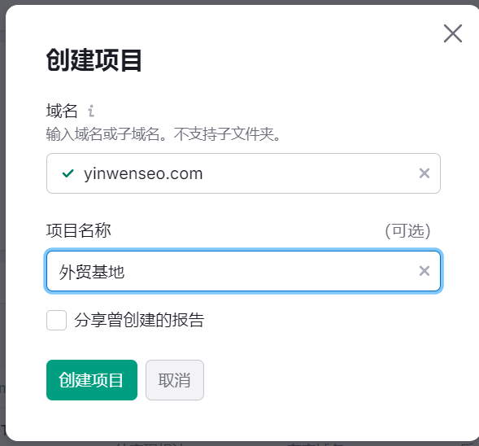479x446 pixels.
Task: Tick the 分享曾创建的报告 checkbox
Action: click(x=56, y=320)
